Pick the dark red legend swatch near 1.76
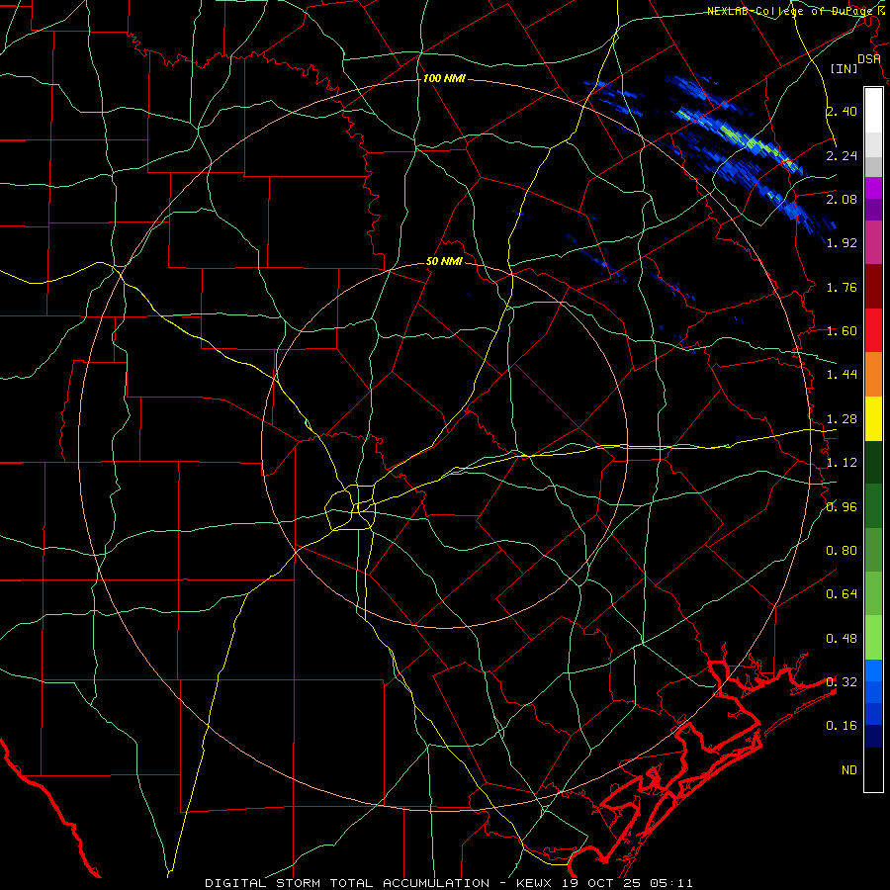The height and width of the screenshot is (890, 890). point(873,286)
